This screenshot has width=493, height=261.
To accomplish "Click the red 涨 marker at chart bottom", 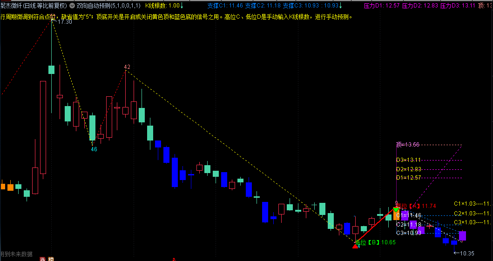I will click(42, 259).
